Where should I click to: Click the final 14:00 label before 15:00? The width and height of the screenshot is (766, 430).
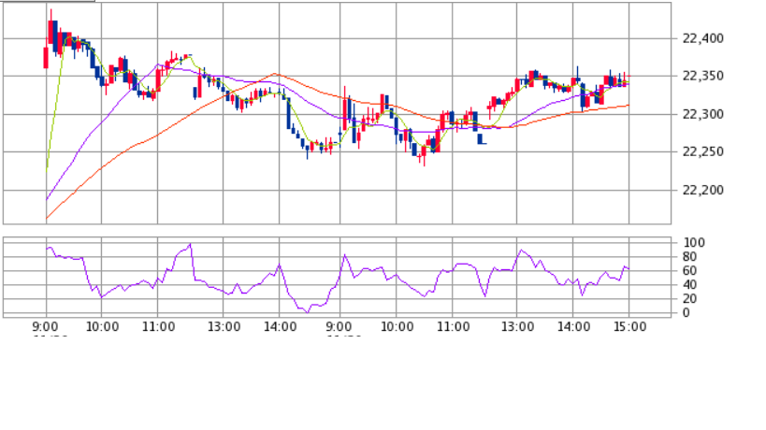tap(573, 326)
